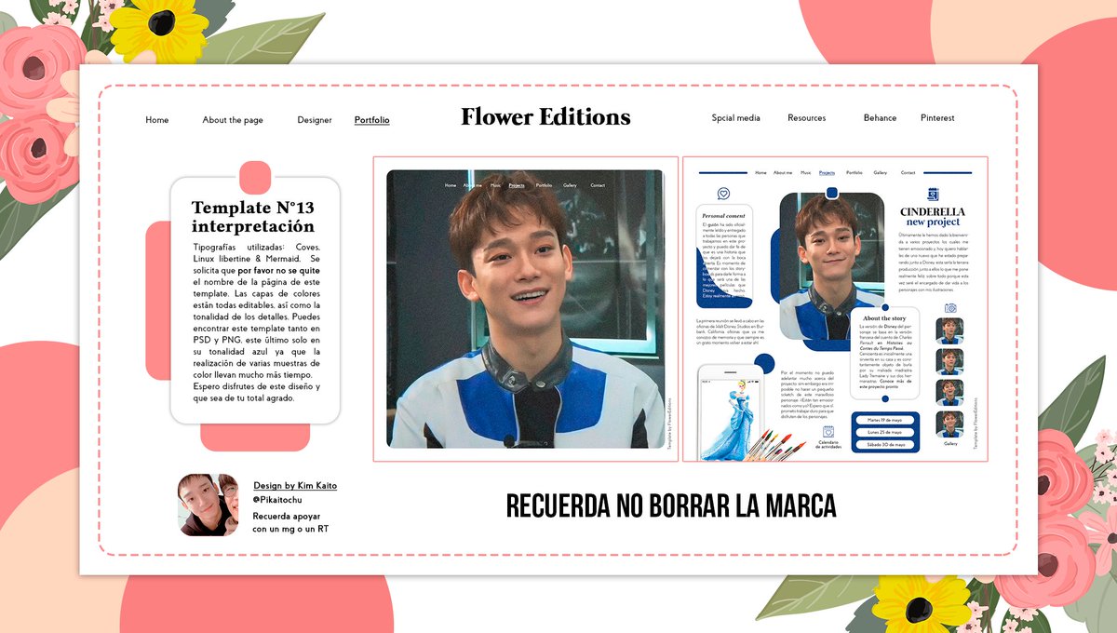Click Home in the Flower Editions navigation

[x=156, y=120]
